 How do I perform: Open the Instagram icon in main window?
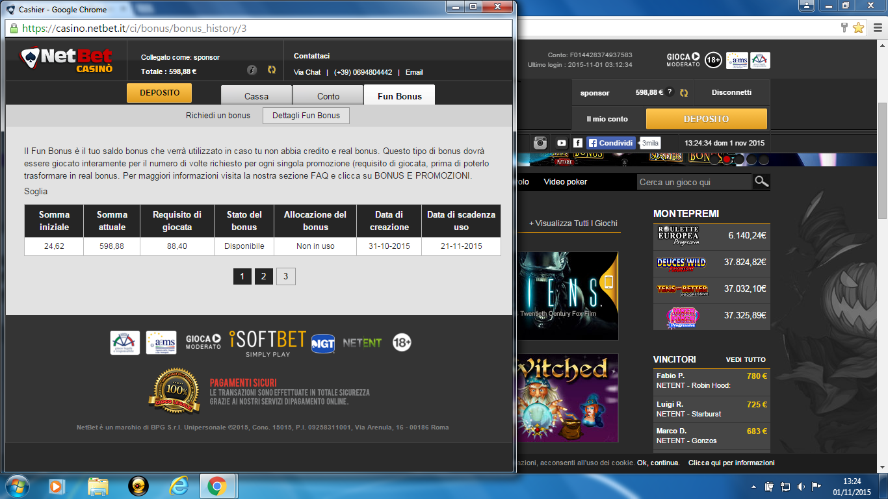click(540, 143)
